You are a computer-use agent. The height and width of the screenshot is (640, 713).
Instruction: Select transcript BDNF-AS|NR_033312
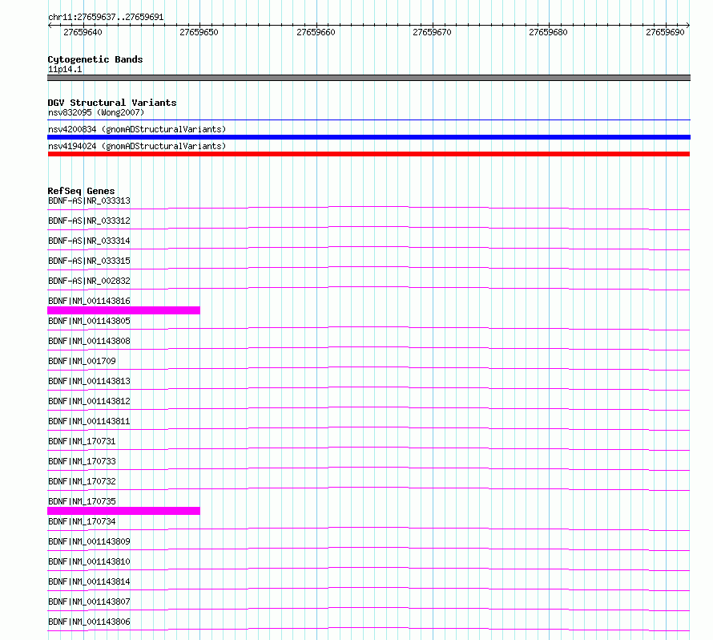tap(89, 221)
